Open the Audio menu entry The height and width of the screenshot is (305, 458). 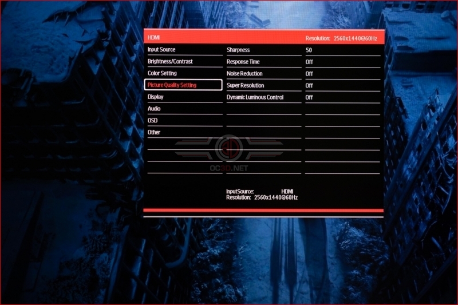pos(154,109)
